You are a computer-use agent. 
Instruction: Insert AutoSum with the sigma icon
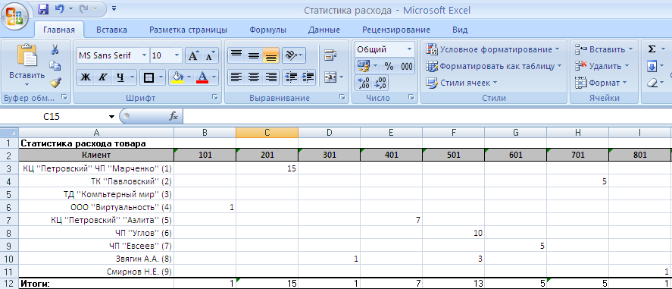pos(652,49)
